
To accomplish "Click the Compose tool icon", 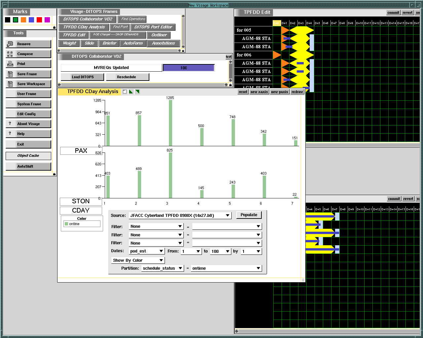I will [x=10, y=54].
